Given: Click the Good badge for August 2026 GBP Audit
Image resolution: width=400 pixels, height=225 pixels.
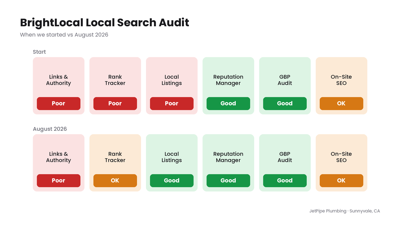Looking at the screenshot, I should click(285, 180).
